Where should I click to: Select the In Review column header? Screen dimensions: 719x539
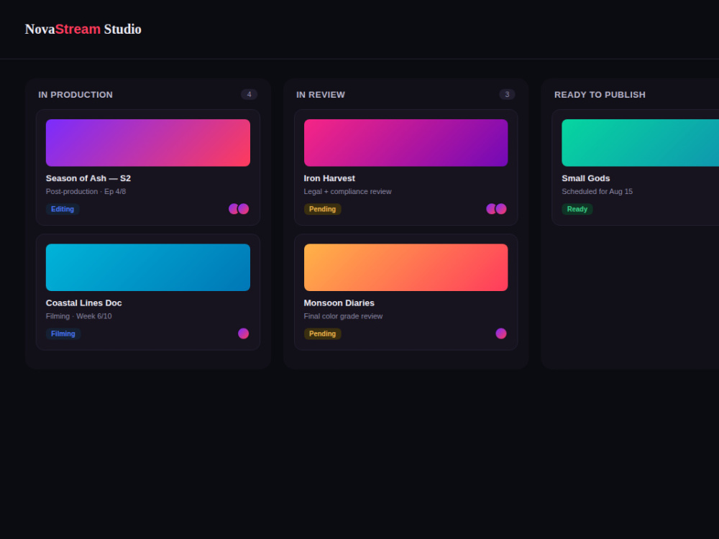coord(321,95)
